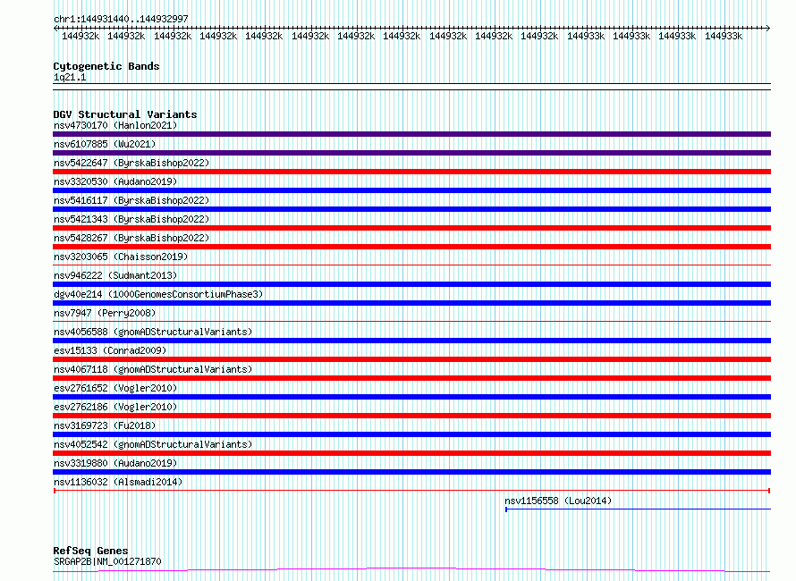
Task: Open nsv5422647 (ByrskaBishop2022) variant label
Action: (131, 163)
